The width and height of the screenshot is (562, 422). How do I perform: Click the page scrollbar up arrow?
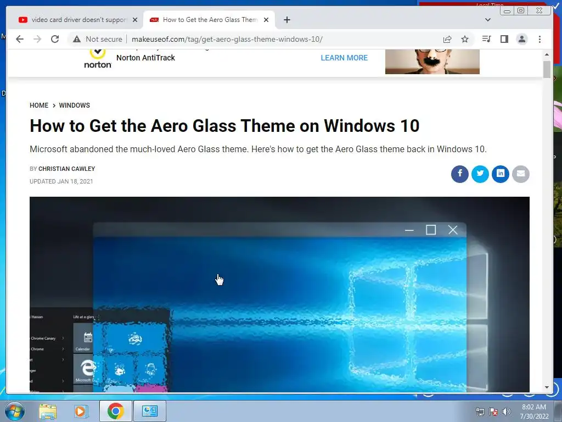pyautogui.click(x=547, y=54)
